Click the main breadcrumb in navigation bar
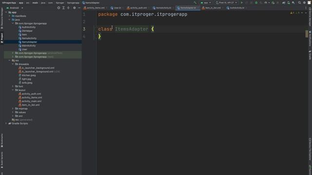The width and height of the screenshot is (312, 175). pos(35,3)
